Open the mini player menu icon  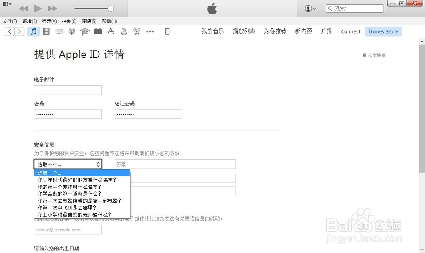point(7,4)
